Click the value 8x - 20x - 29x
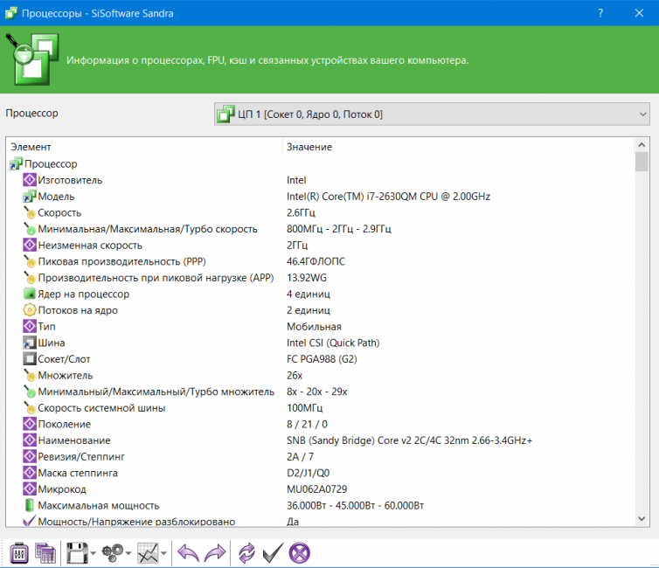This screenshot has height=568, width=659. [317, 392]
